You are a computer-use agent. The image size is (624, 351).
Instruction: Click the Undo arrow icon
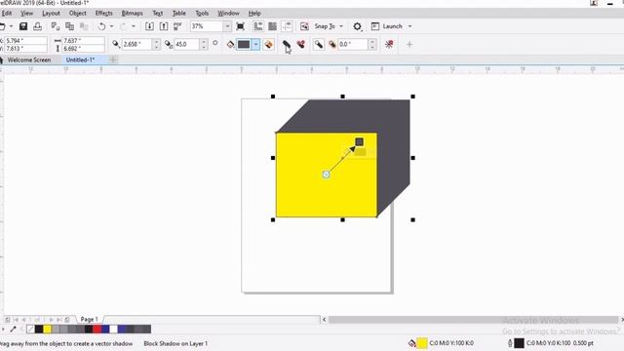pos(101,26)
